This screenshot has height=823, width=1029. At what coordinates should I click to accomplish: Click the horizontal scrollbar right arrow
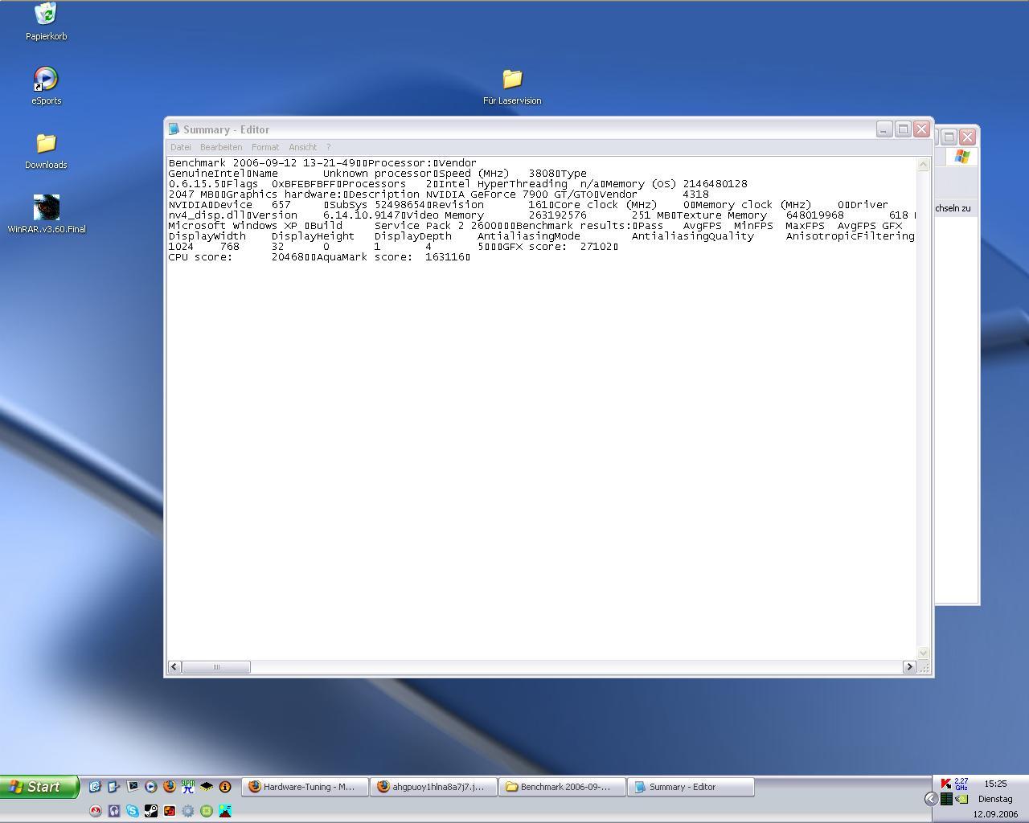point(909,667)
